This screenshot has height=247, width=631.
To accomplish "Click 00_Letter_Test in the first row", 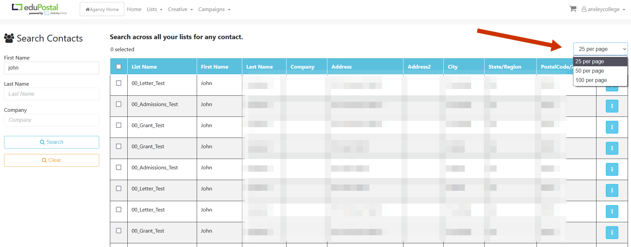I will pos(148,83).
